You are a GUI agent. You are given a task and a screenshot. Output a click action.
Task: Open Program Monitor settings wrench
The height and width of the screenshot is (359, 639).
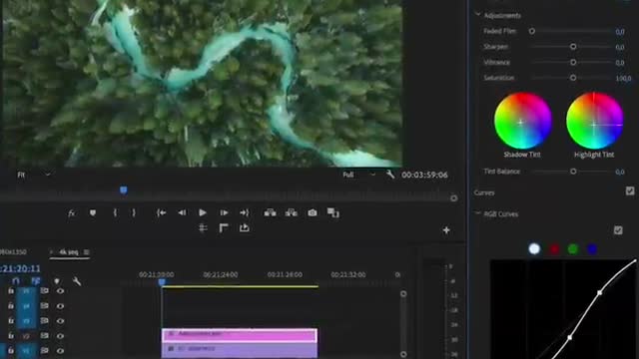[x=390, y=175]
